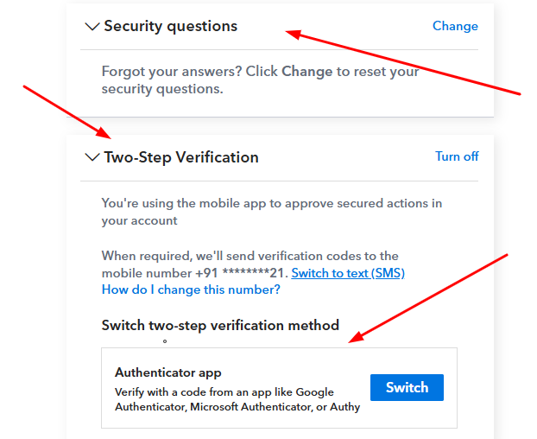The image size is (537, 439).
Task: Open Switch to text (SMS) link
Action: coord(348,273)
